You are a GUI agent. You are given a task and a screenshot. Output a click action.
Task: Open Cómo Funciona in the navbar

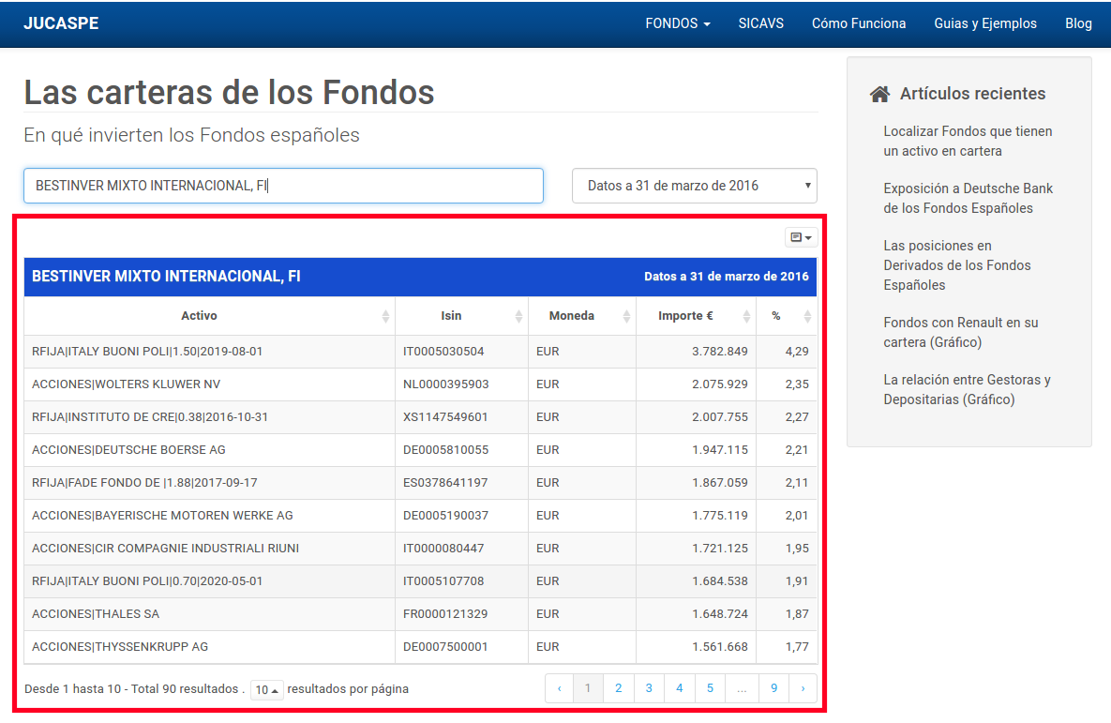coord(859,23)
